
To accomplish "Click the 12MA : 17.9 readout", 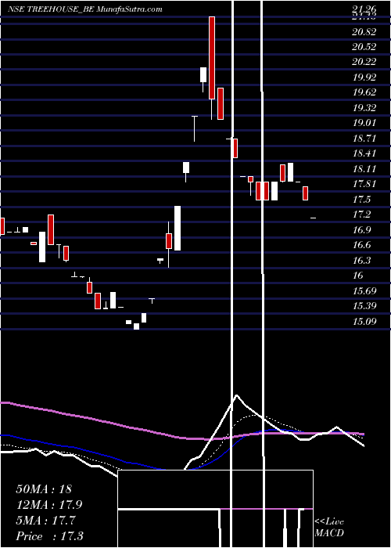I will (49, 505).
